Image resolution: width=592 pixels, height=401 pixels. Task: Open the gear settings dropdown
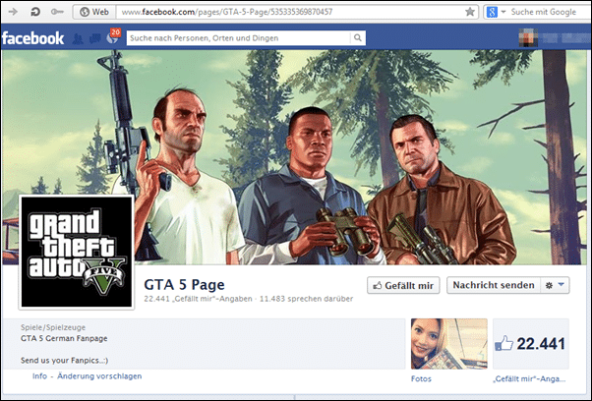click(x=555, y=285)
